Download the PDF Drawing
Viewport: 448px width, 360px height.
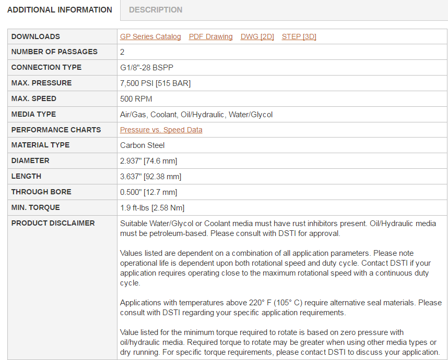(210, 36)
